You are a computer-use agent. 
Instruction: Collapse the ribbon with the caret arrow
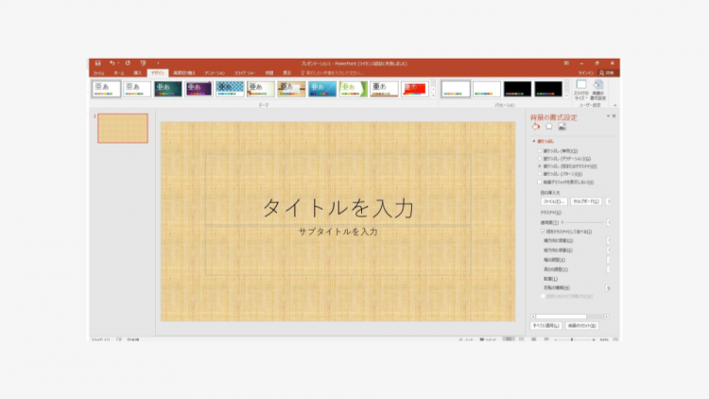click(x=614, y=105)
